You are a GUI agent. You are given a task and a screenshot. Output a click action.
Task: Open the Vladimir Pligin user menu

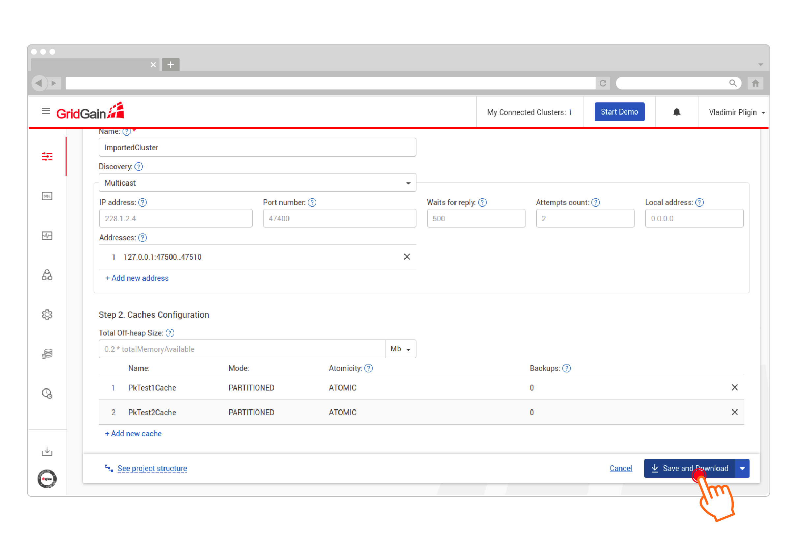tap(737, 113)
